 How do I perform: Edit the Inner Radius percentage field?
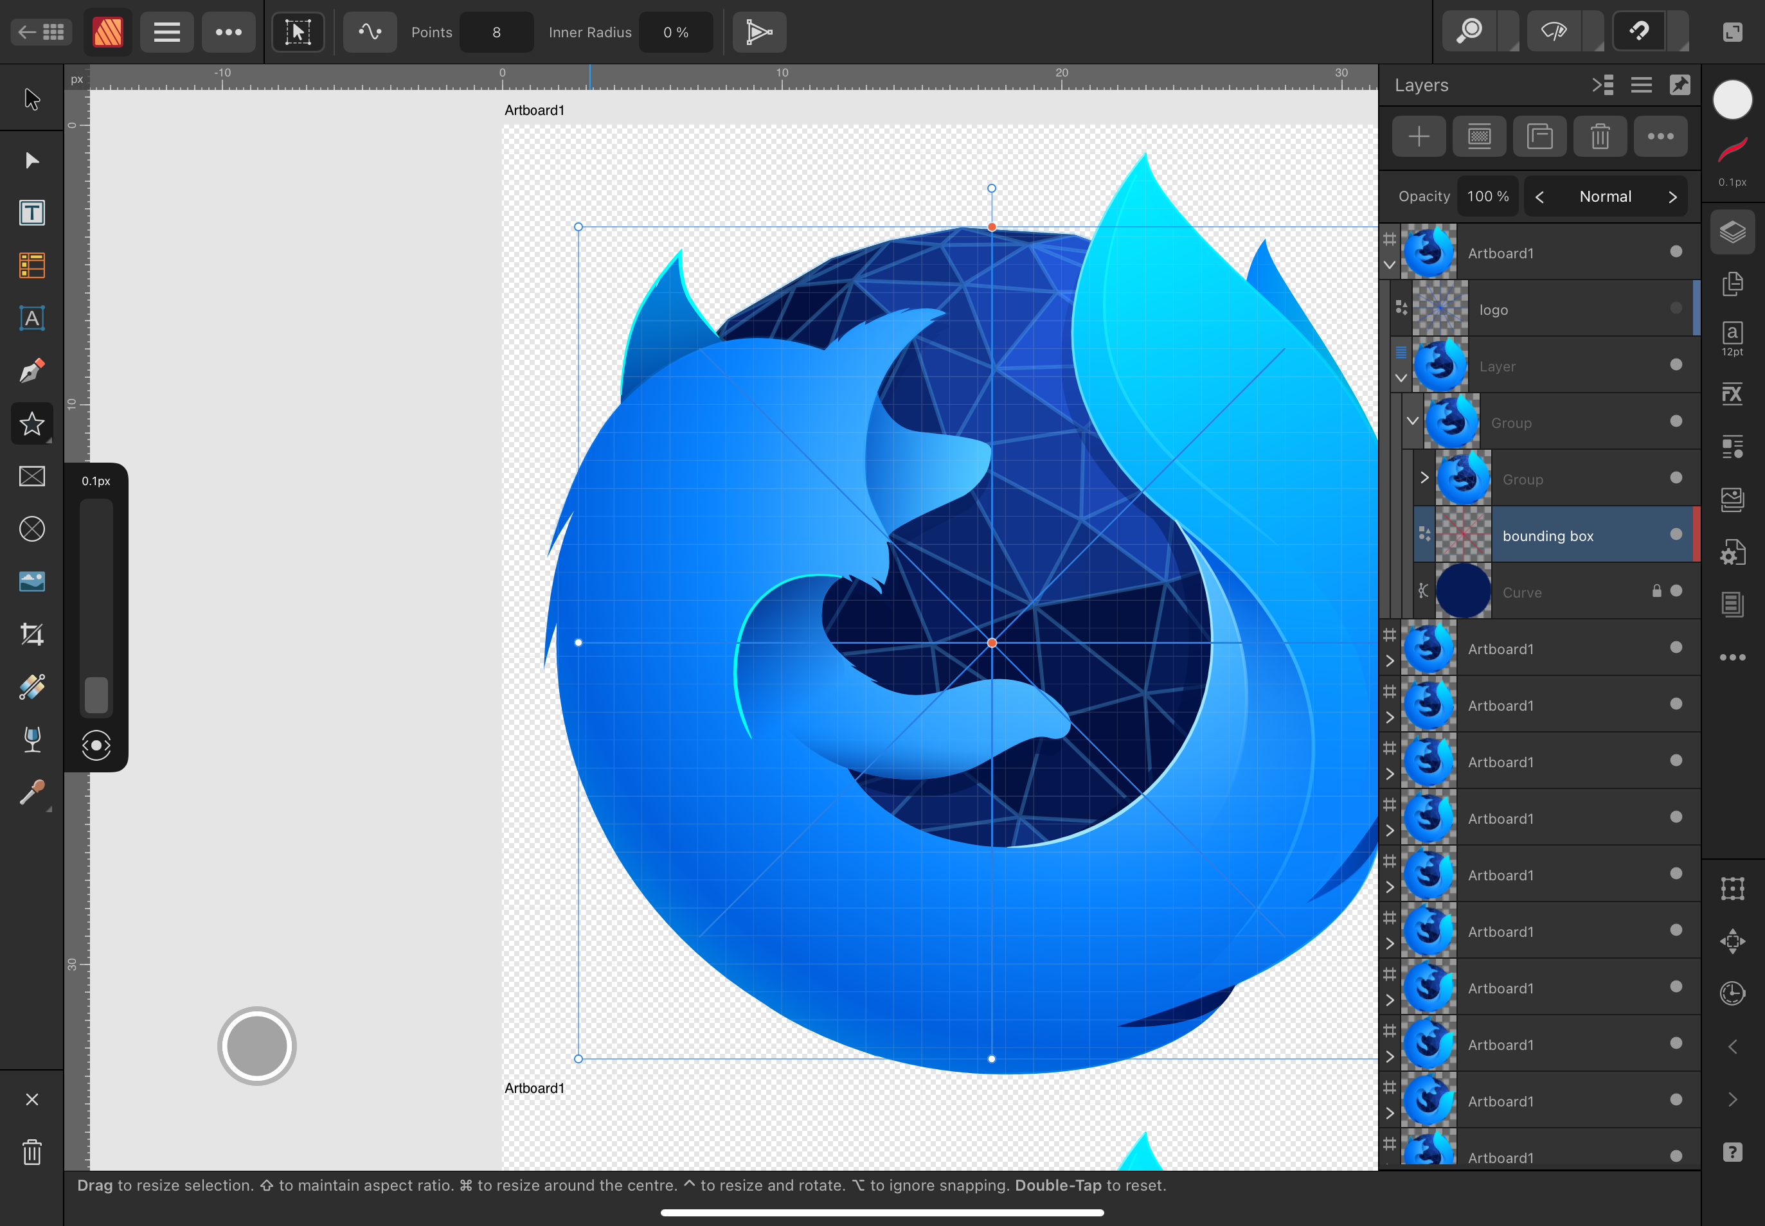[676, 32]
